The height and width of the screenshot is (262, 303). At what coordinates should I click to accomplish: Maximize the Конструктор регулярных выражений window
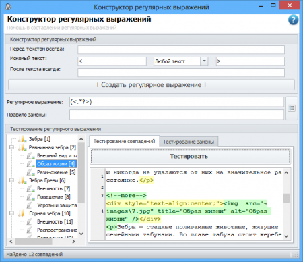click(x=273, y=5)
